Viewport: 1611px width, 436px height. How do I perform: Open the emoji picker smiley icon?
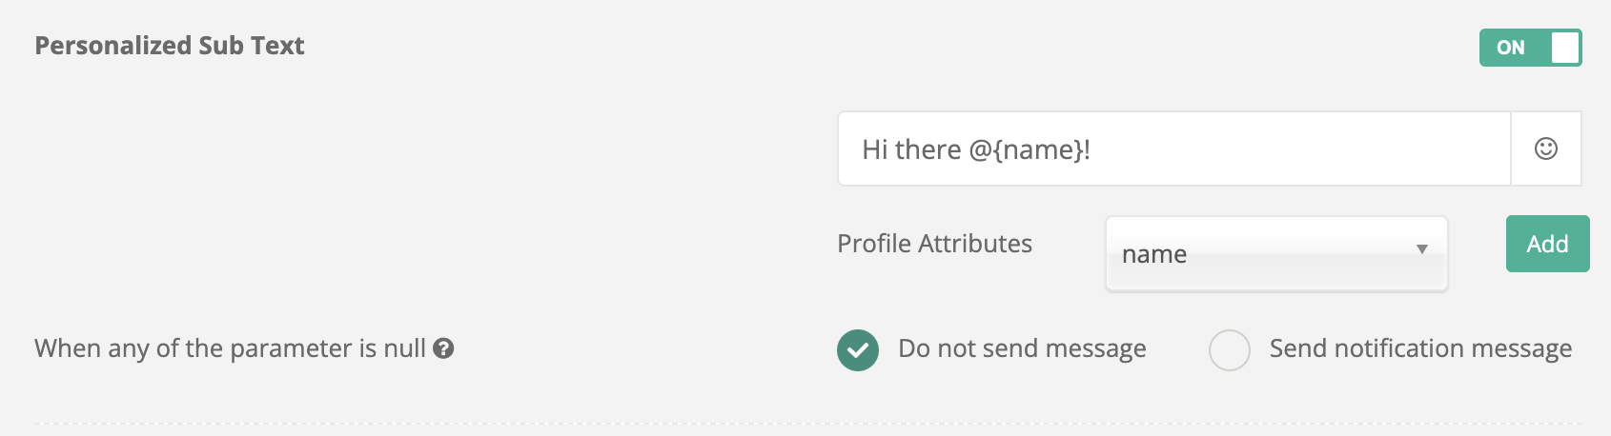coord(1545,149)
